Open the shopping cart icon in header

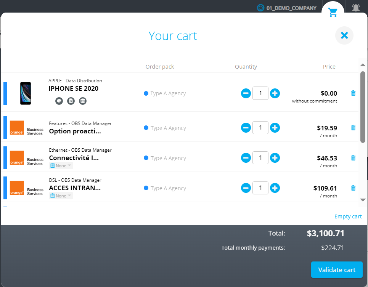point(333,12)
